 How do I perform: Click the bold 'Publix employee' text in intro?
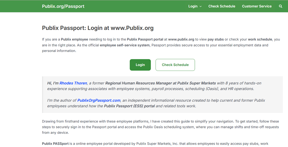pyautogui.click(x=74, y=39)
